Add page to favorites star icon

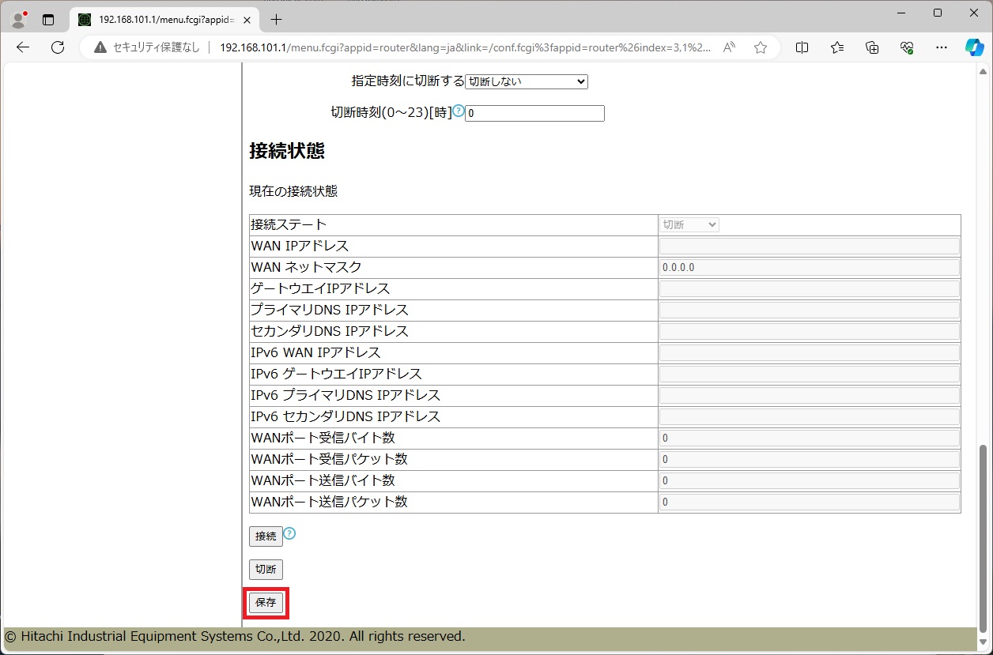point(761,47)
